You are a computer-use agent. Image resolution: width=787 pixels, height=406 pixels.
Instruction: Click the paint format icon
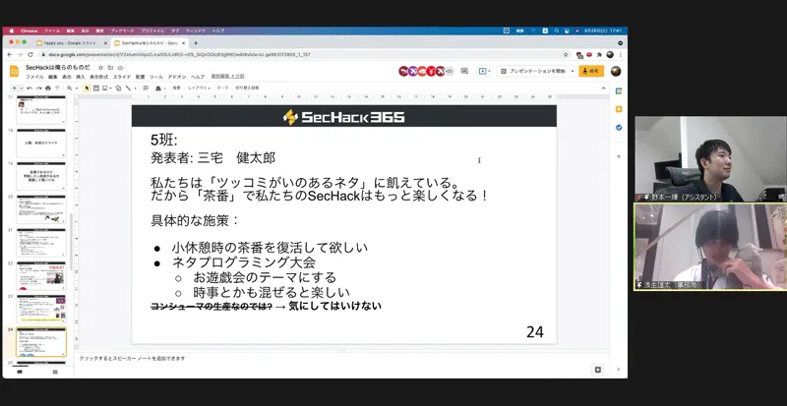(57, 87)
